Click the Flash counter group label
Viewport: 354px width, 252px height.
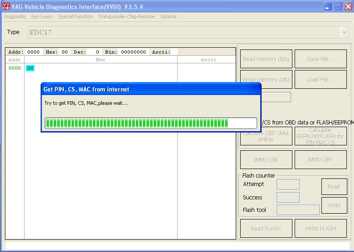pyautogui.click(x=259, y=176)
